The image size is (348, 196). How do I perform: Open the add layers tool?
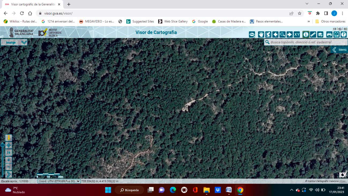tap(320, 34)
